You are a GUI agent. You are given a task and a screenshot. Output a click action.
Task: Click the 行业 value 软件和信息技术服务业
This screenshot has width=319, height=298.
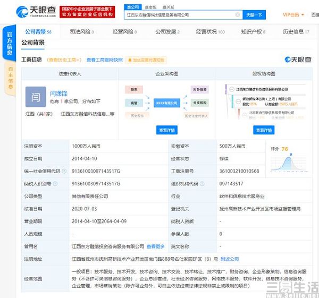pyautogui.click(x=242, y=197)
